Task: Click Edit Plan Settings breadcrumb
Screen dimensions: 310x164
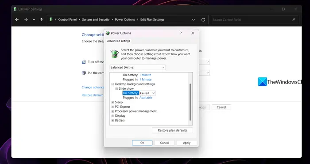Action: tap(152, 19)
